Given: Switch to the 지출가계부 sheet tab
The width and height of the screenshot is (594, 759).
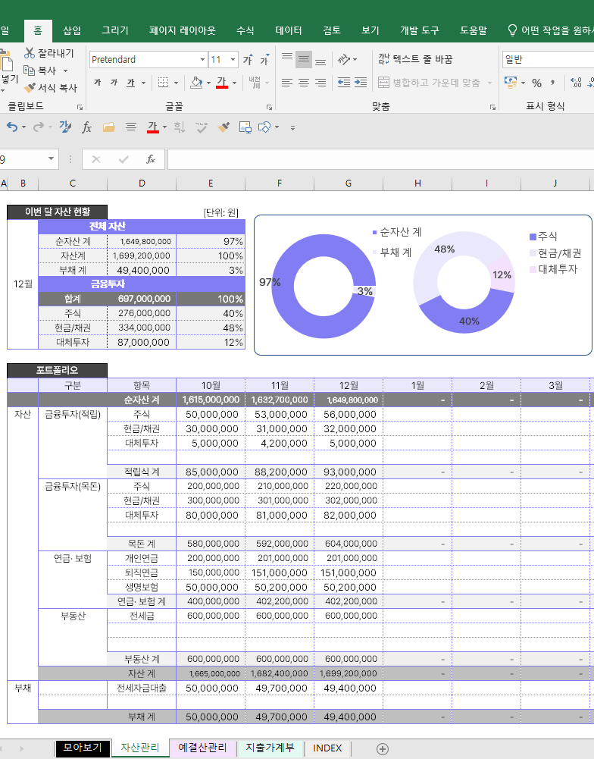Looking at the screenshot, I should 270,748.
